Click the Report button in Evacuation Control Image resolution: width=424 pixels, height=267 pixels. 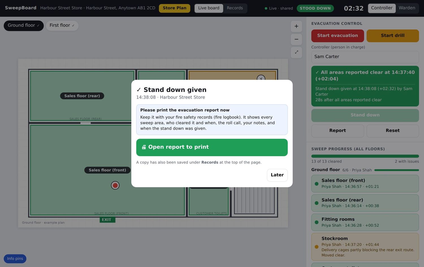tap(338, 131)
